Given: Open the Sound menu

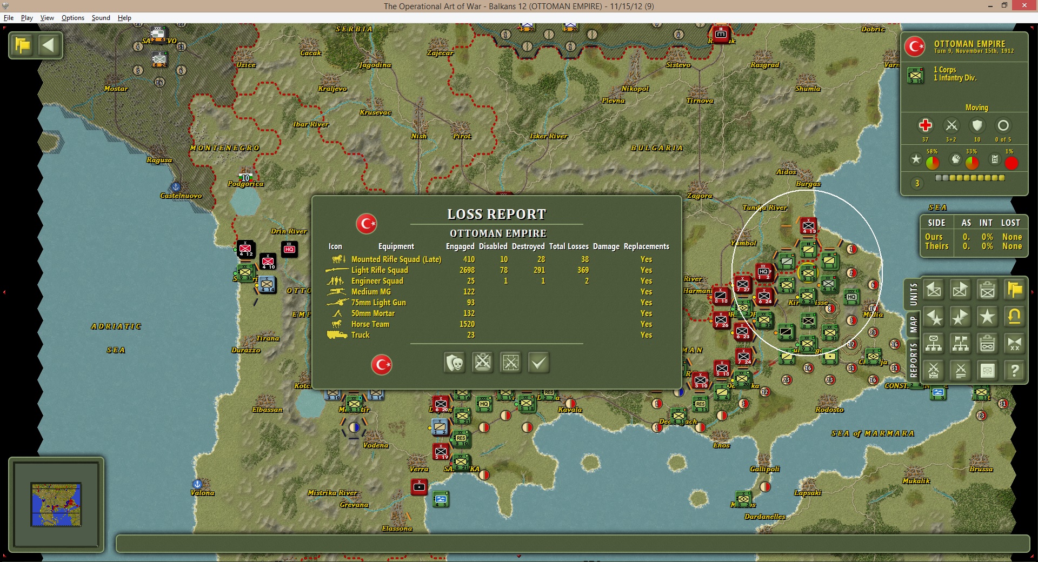Looking at the screenshot, I should point(101,18).
